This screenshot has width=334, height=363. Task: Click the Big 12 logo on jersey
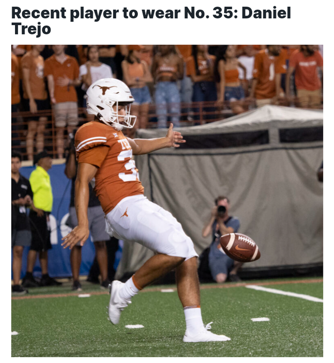pos(115,135)
